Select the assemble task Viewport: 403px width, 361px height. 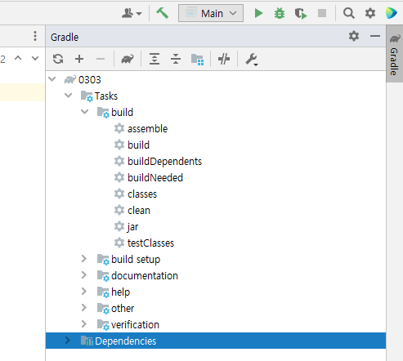[x=147, y=128]
